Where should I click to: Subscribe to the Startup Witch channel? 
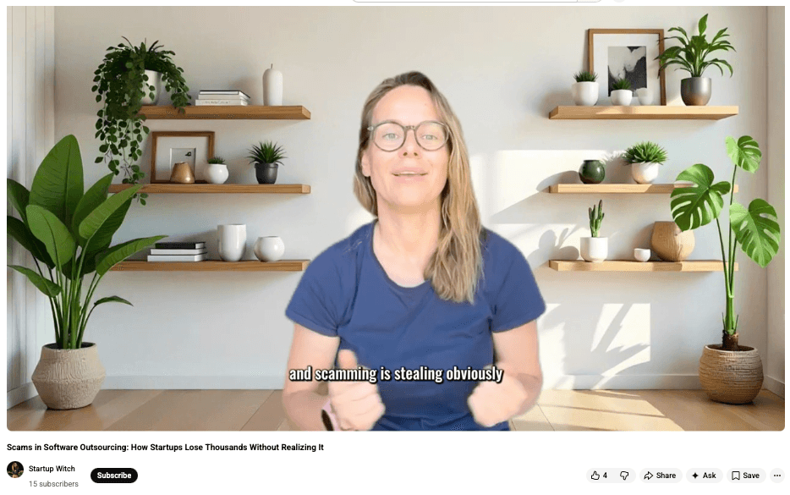[114, 476]
